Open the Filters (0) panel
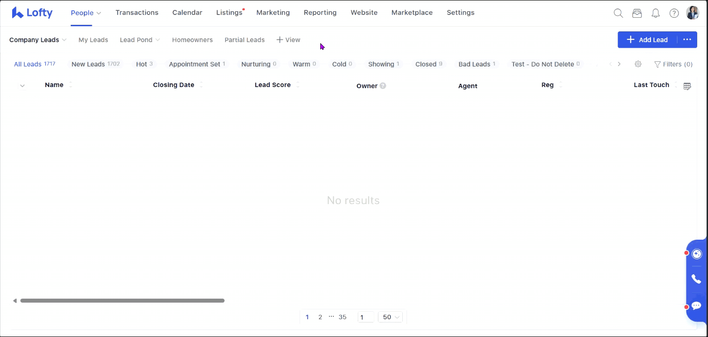Viewport: 708px width, 337px height. tap(673, 64)
